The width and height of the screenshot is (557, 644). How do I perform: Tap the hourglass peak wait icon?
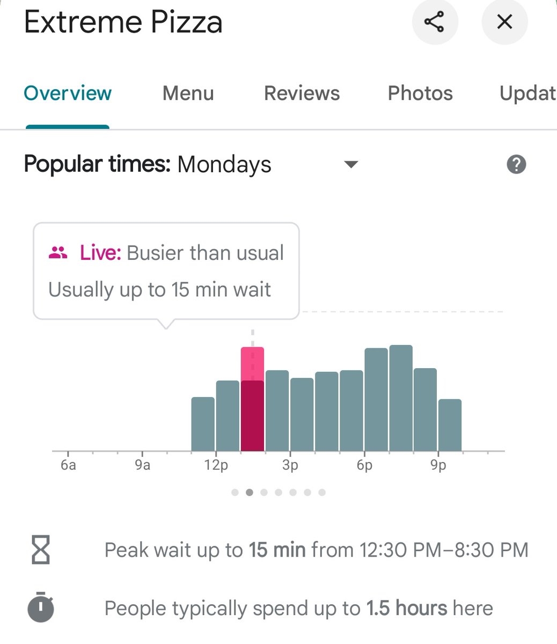[41, 550]
